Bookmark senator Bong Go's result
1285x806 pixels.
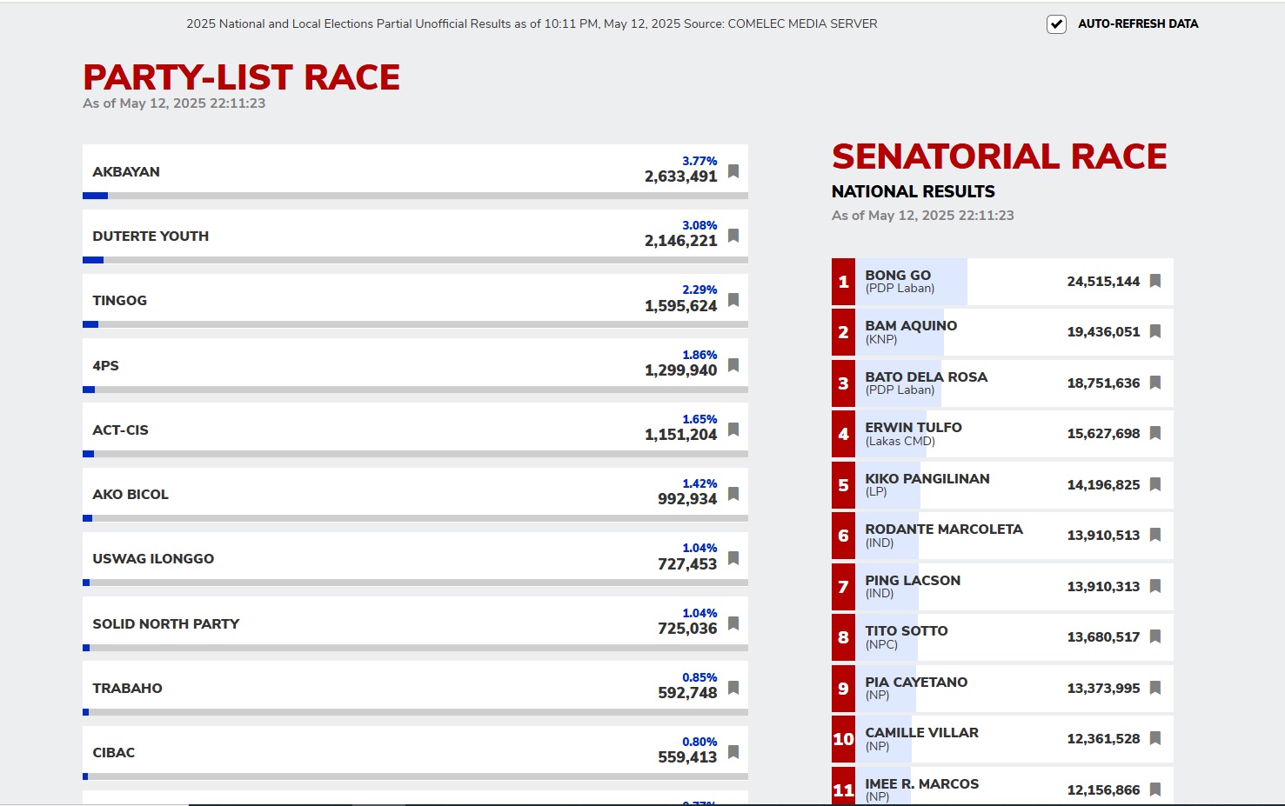[1155, 281]
